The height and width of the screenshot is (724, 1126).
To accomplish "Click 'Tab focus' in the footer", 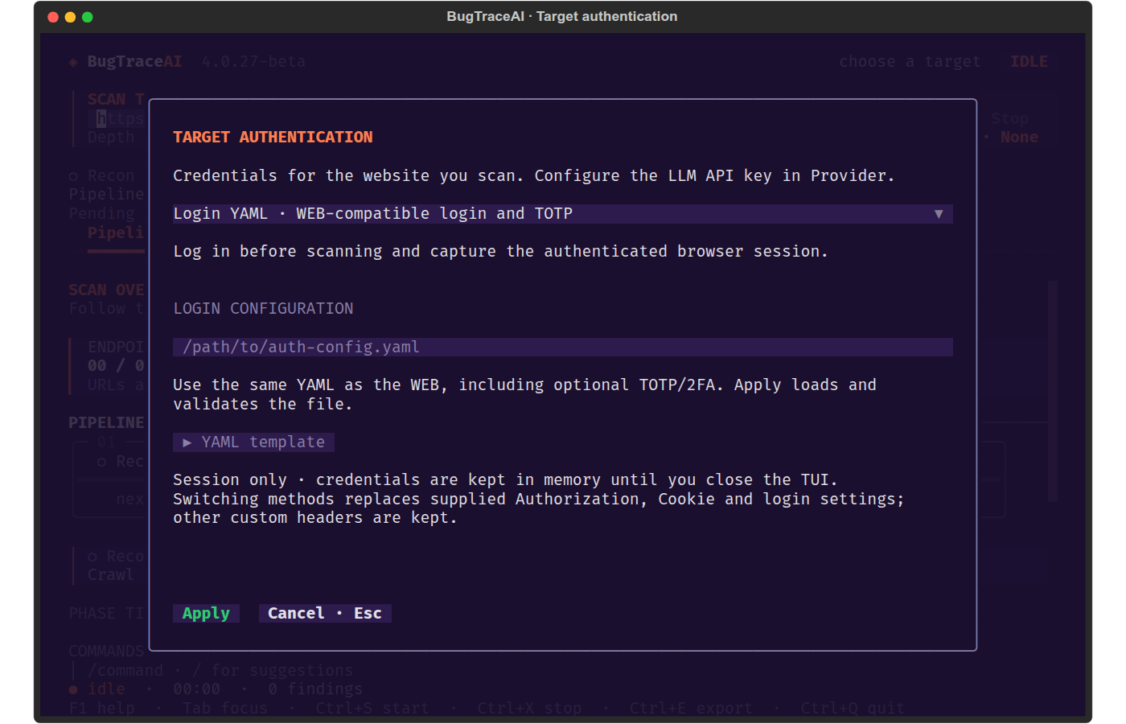I will pyautogui.click(x=225, y=708).
